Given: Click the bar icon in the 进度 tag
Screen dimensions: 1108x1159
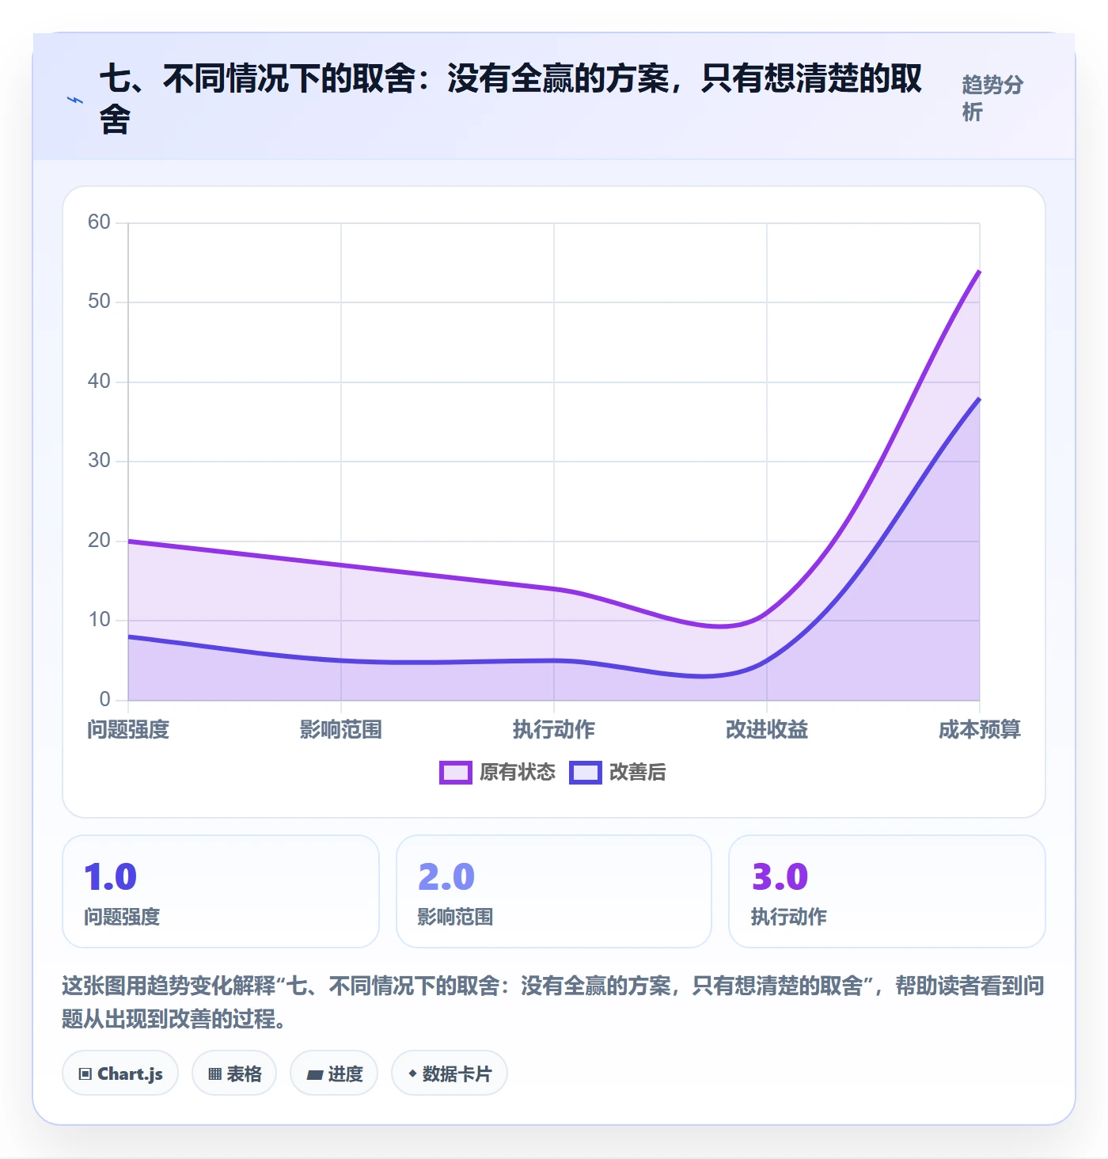Looking at the screenshot, I should (315, 1074).
